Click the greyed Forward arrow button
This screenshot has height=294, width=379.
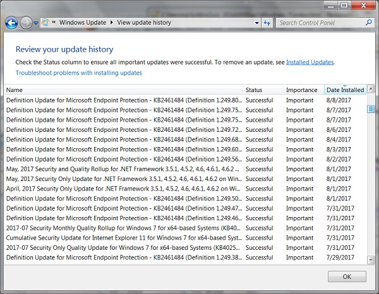coord(26,23)
